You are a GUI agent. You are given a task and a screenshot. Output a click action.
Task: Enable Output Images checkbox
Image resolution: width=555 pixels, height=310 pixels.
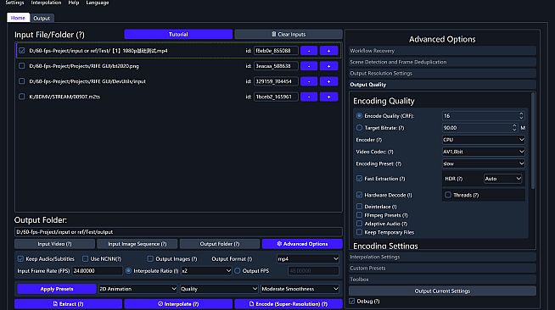[150, 259]
